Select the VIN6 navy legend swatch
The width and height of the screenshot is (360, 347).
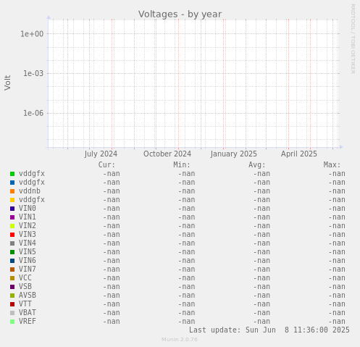(12, 261)
